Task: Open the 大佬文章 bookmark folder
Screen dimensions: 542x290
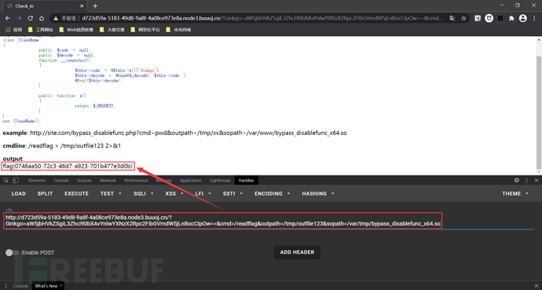Action: click(x=112, y=30)
